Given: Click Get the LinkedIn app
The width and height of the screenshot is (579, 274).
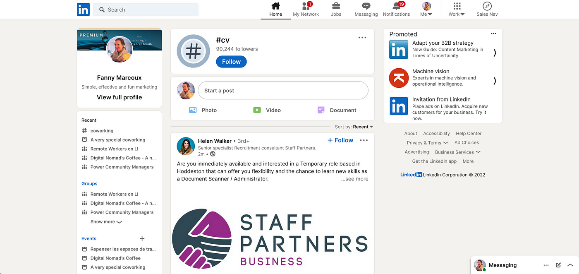Looking at the screenshot, I should click(434, 161).
